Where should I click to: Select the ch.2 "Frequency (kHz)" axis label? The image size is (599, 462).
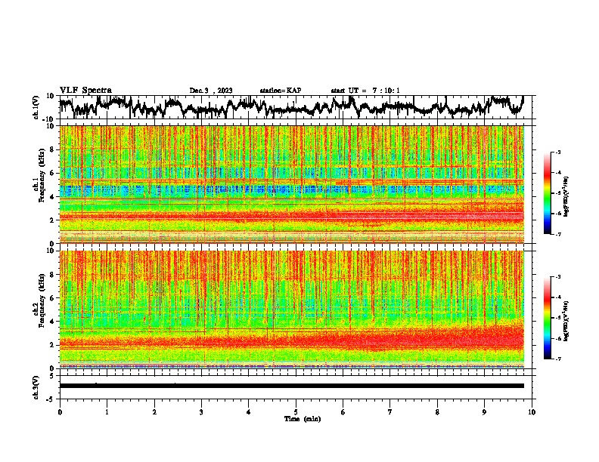point(41,300)
